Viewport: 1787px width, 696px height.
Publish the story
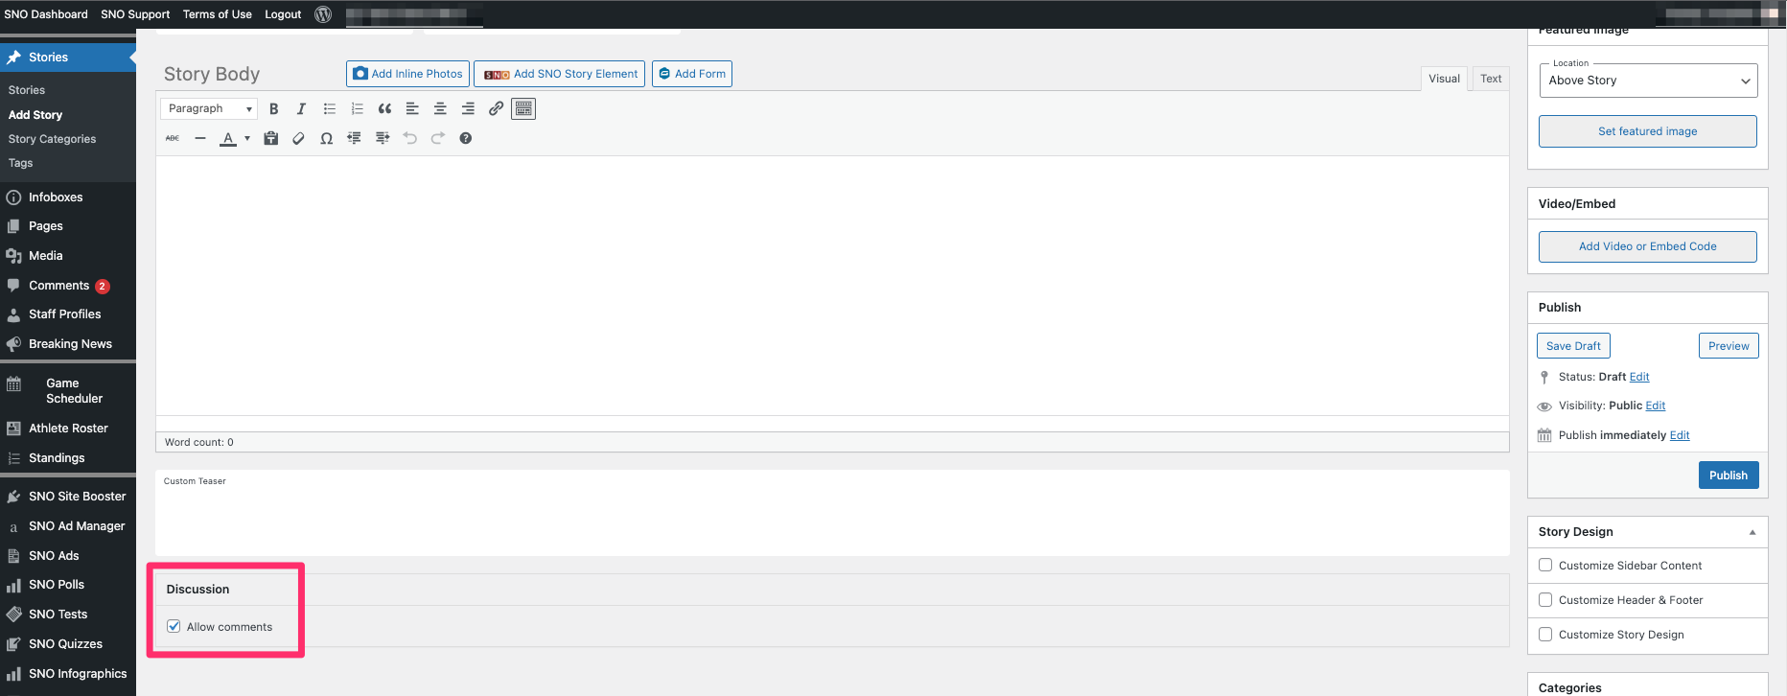click(1729, 476)
